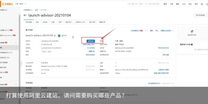Open the 操作记录 tab
The image size is (208, 104).
pos(92,22)
